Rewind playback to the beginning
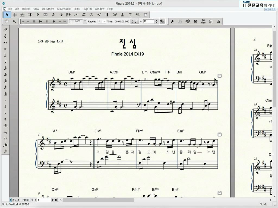278x208 pixels. tap(23, 21)
